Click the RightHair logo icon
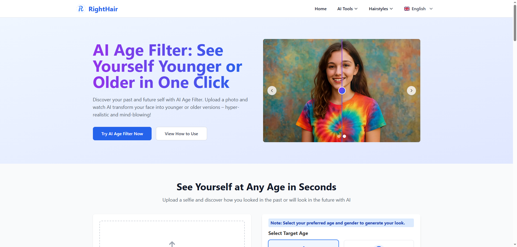Screen dimensions: 517x247 click(81, 9)
